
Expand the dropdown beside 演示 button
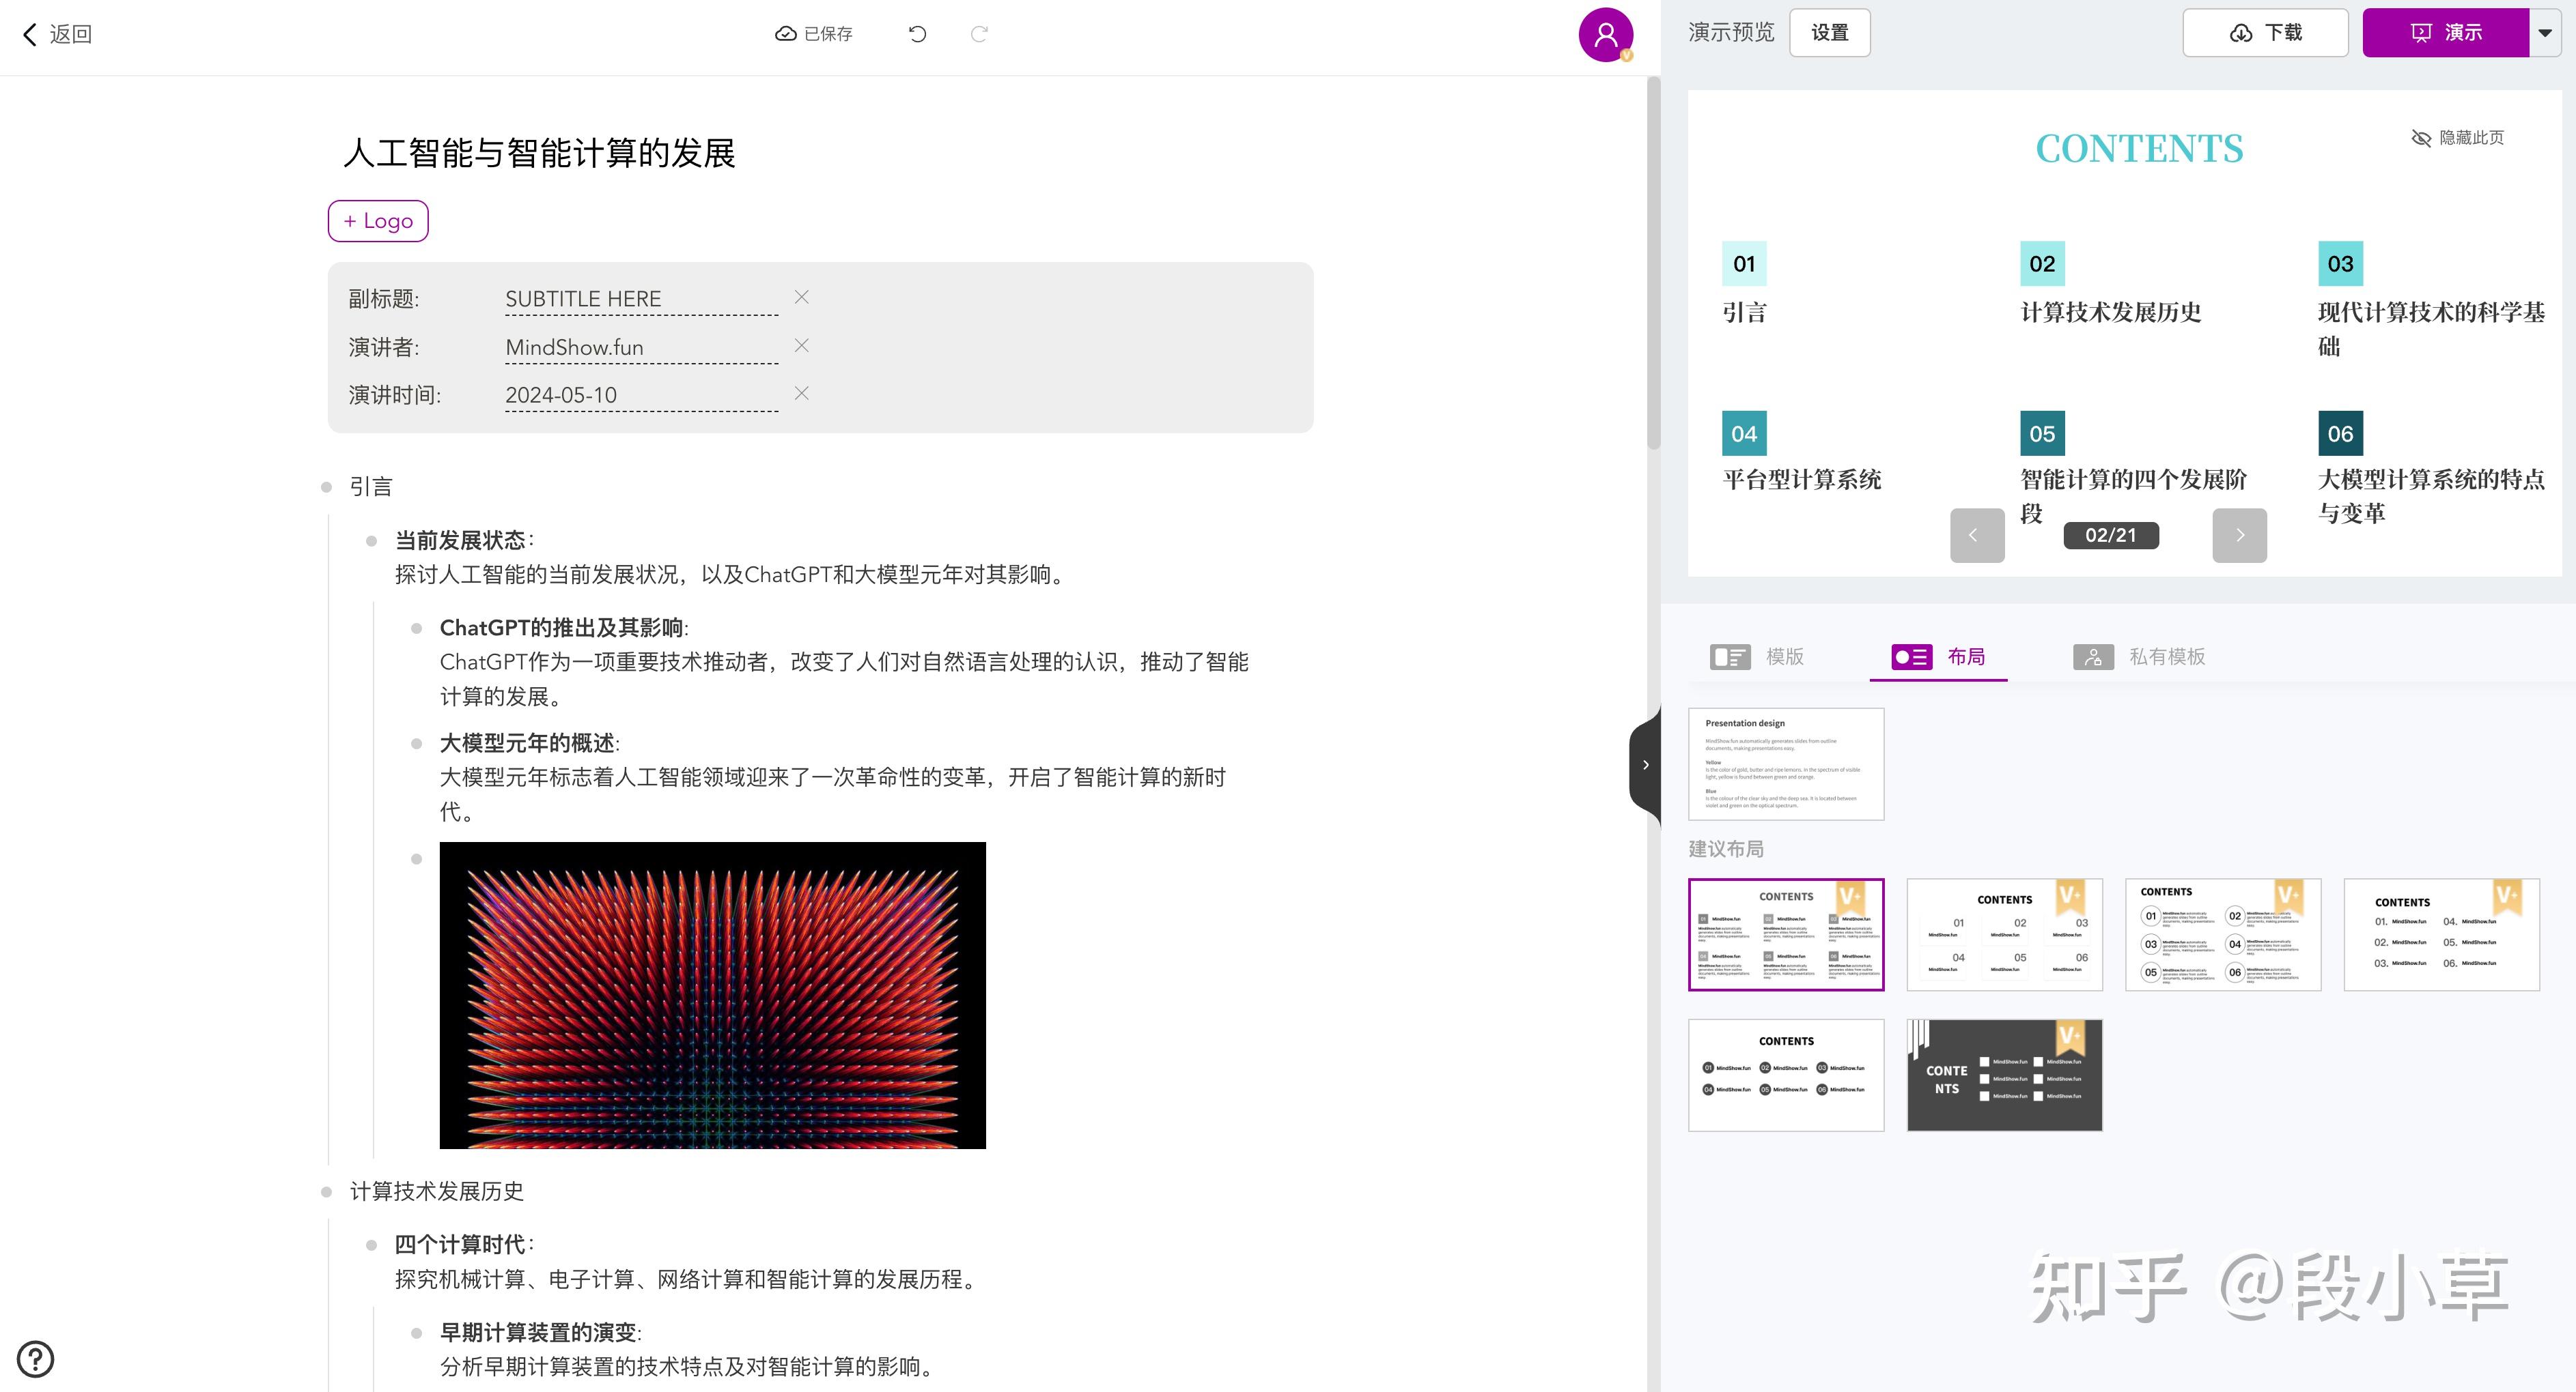click(2545, 33)
